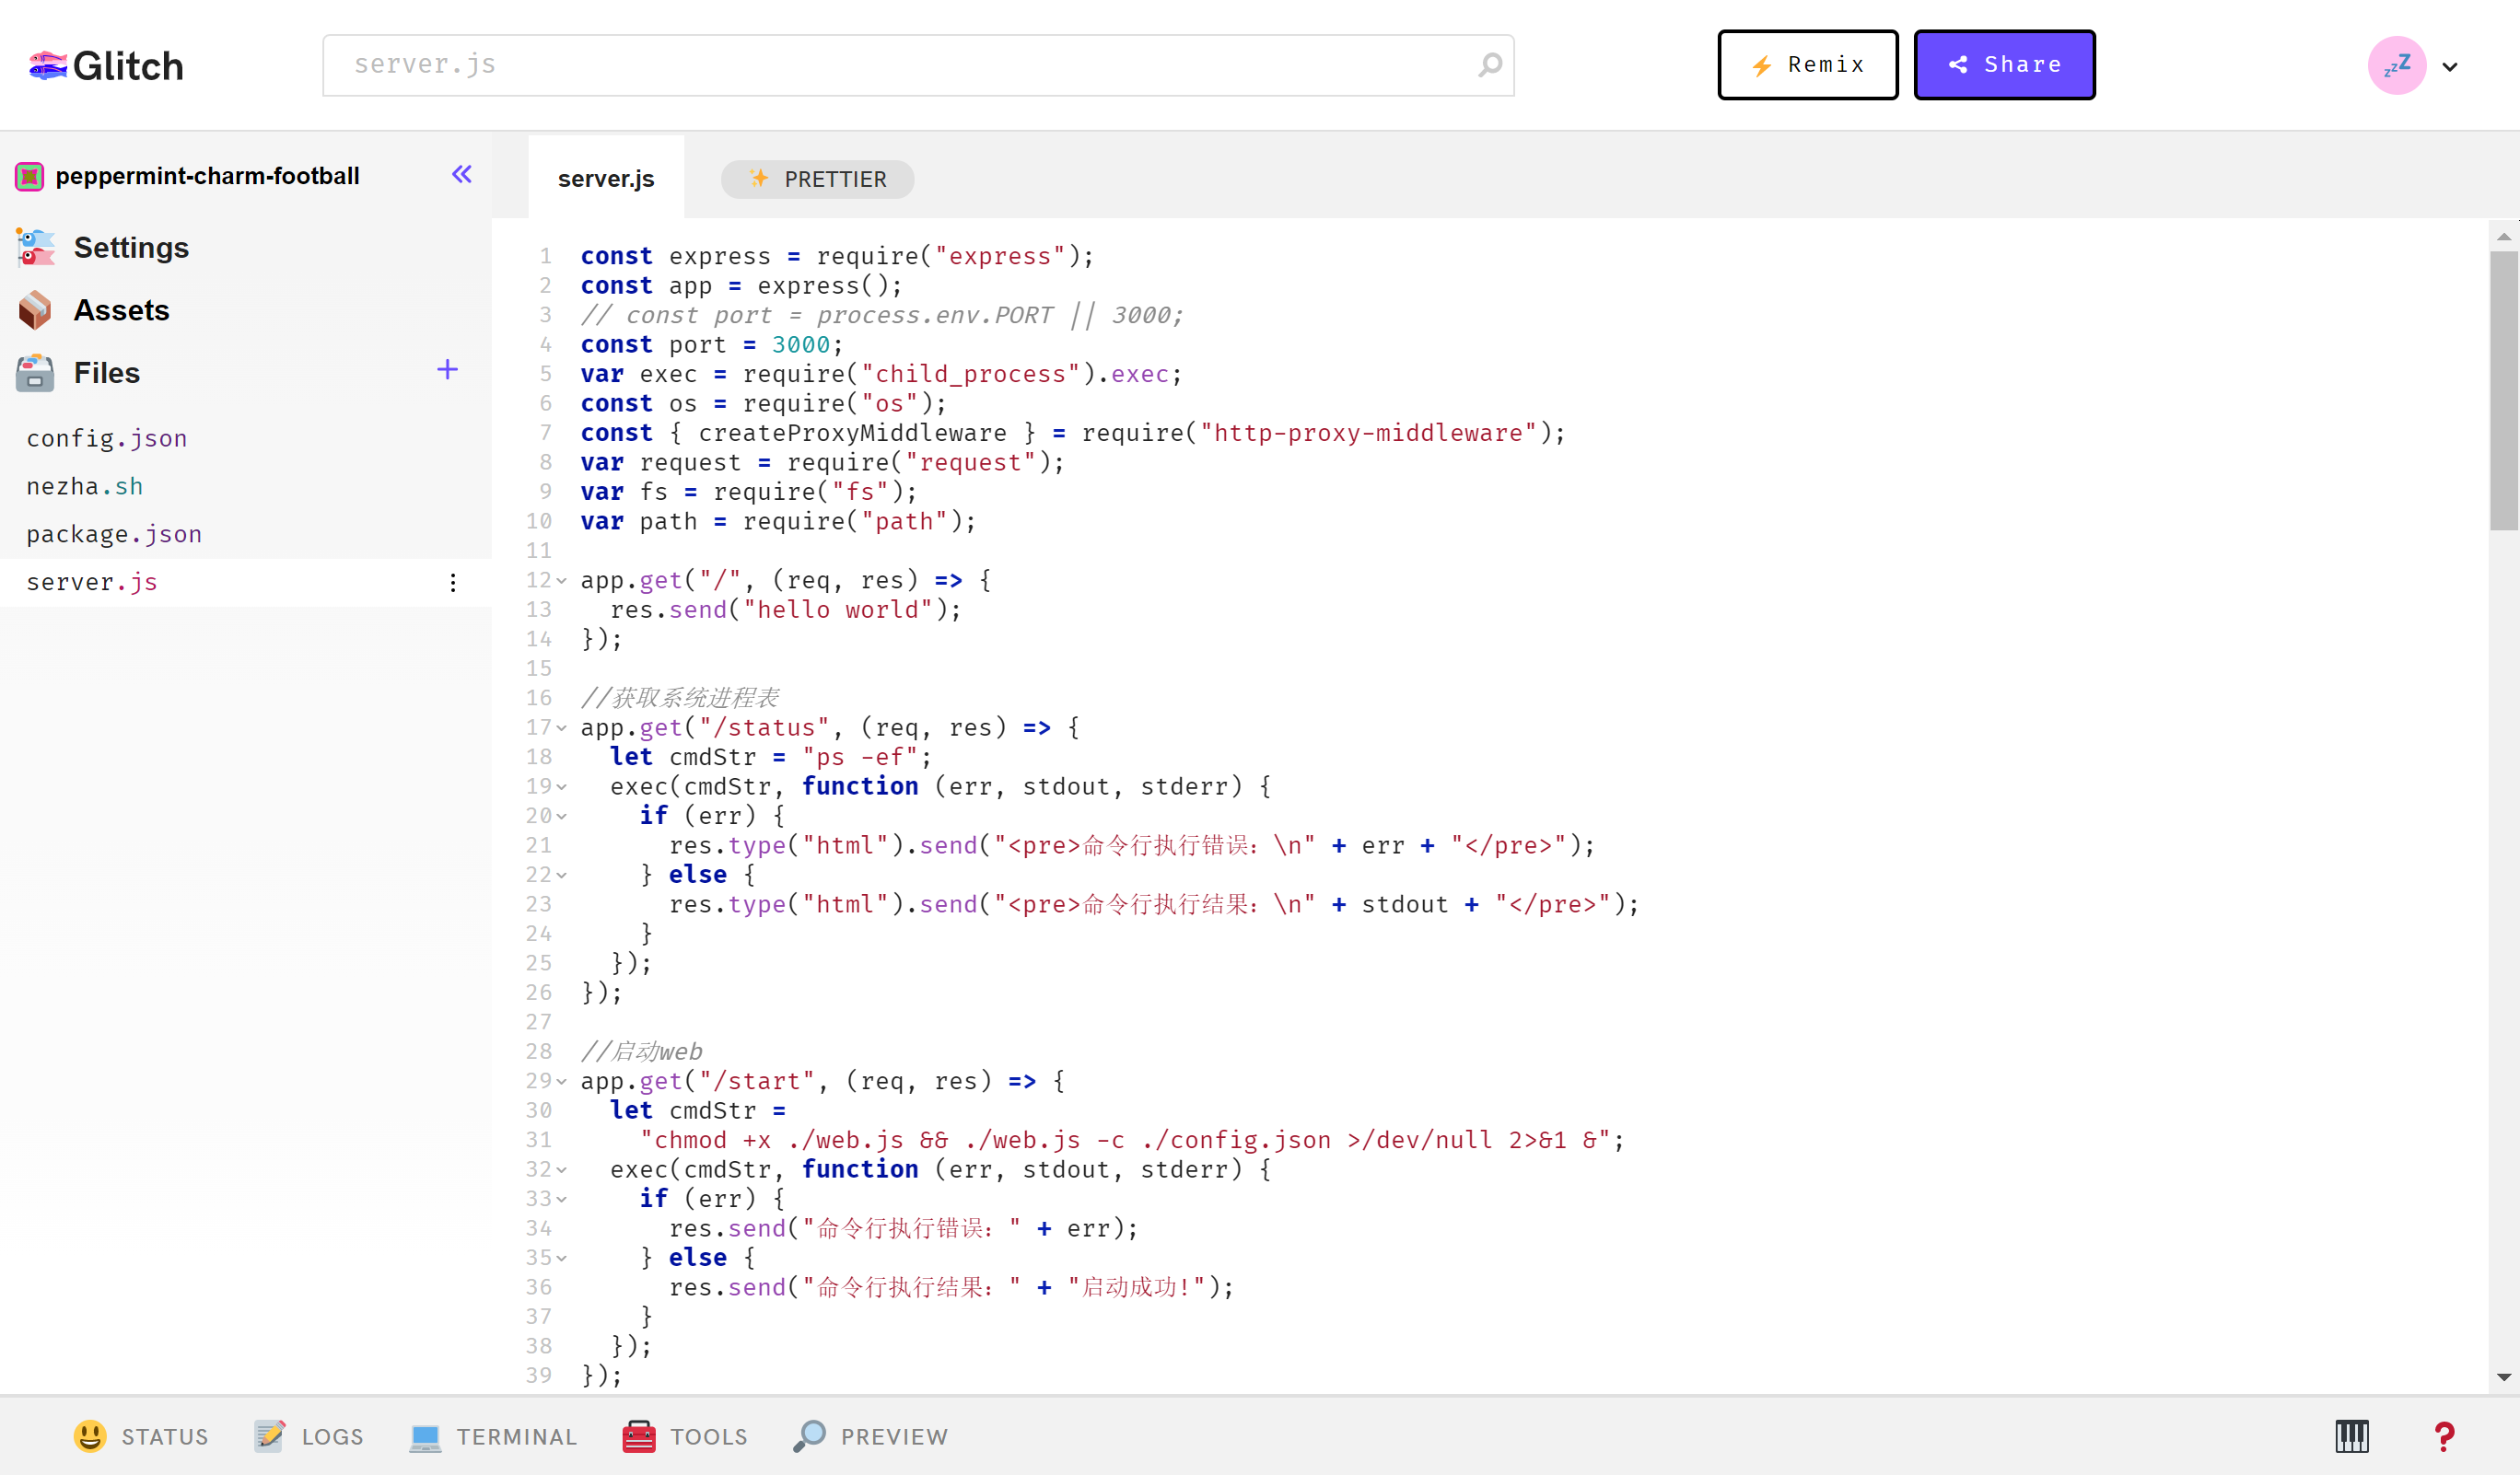Open help with red question mark
2520x1475 pixels.
[x=2443, y=1436]
